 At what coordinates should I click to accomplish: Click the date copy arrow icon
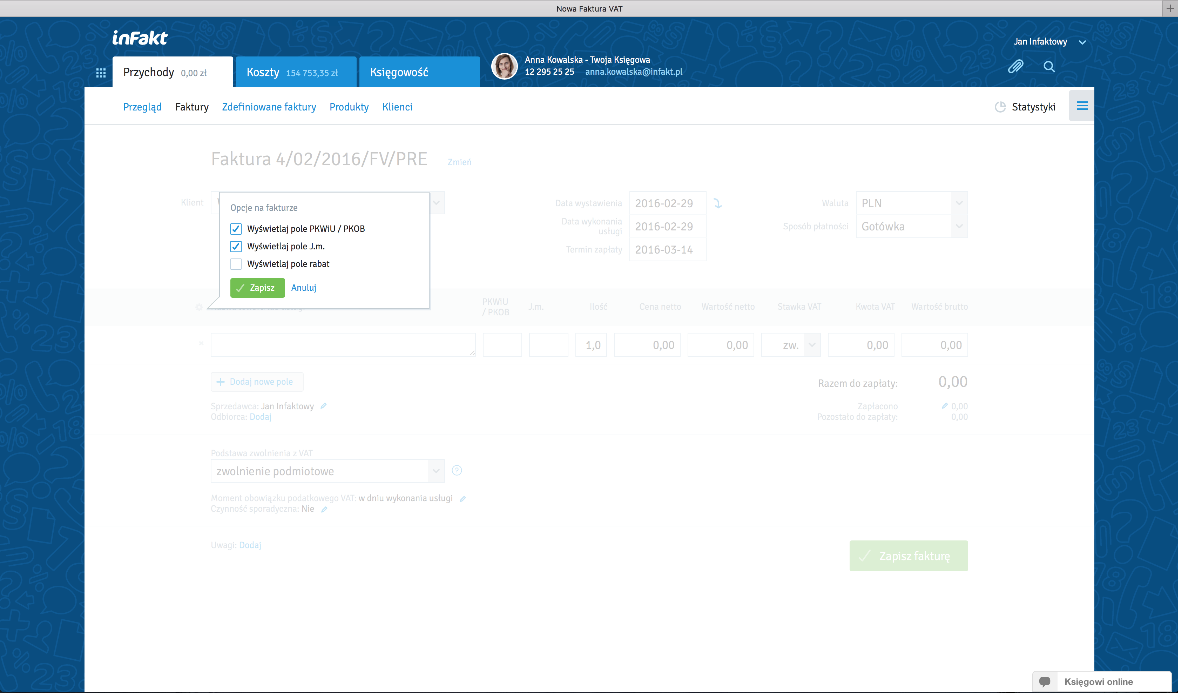click(717, 203)
